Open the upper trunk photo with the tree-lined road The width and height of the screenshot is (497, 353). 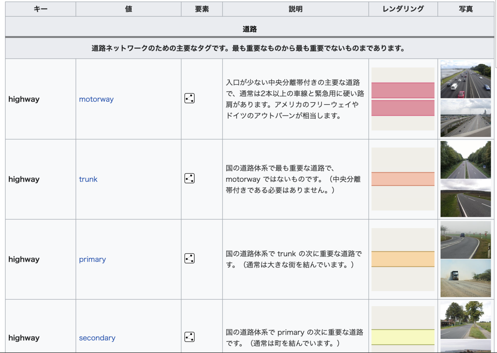(x=466, y=159)
